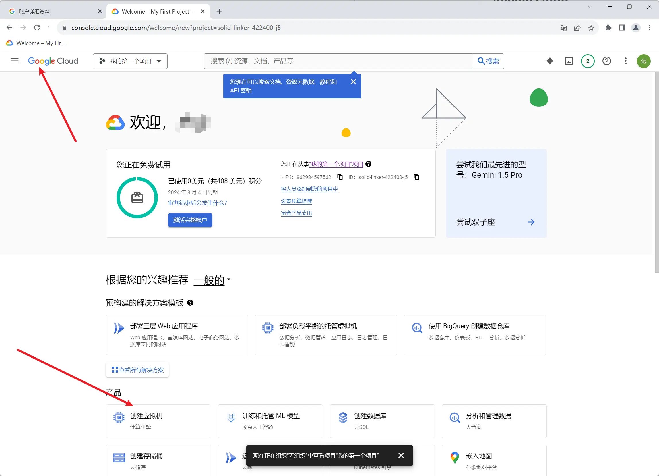The width and height of the screenshot is (659, 476).
Task: Open the 一般的 interest dropdown
Action: pyautogui.click(x=212, y=280)
